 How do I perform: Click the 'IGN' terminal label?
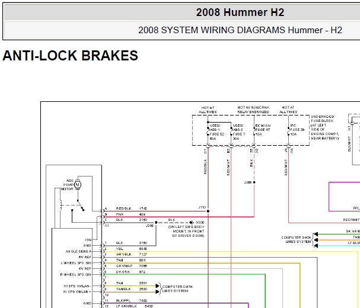(x=88, y=240)
